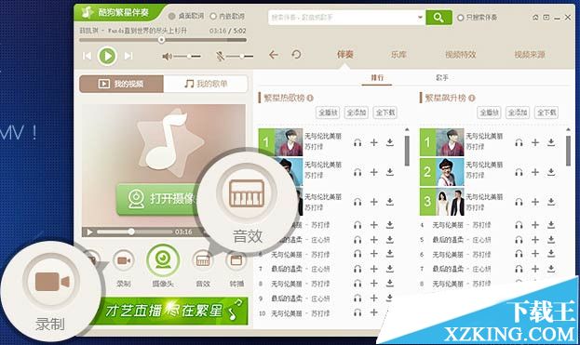Screen dimensions: 580x345
Task: Click the green 摄像头 webcam icon
Action: point(163,260)
